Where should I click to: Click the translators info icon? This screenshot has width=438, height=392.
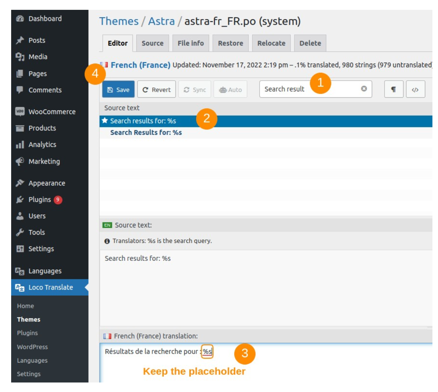pyautogui.click(x=107, y=241)
